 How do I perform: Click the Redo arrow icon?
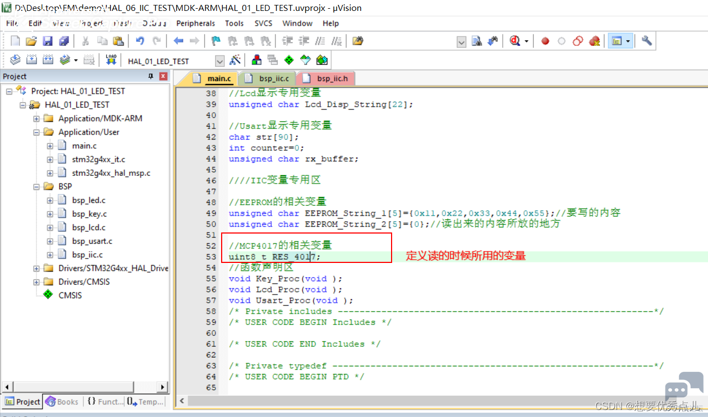(156, 41)
